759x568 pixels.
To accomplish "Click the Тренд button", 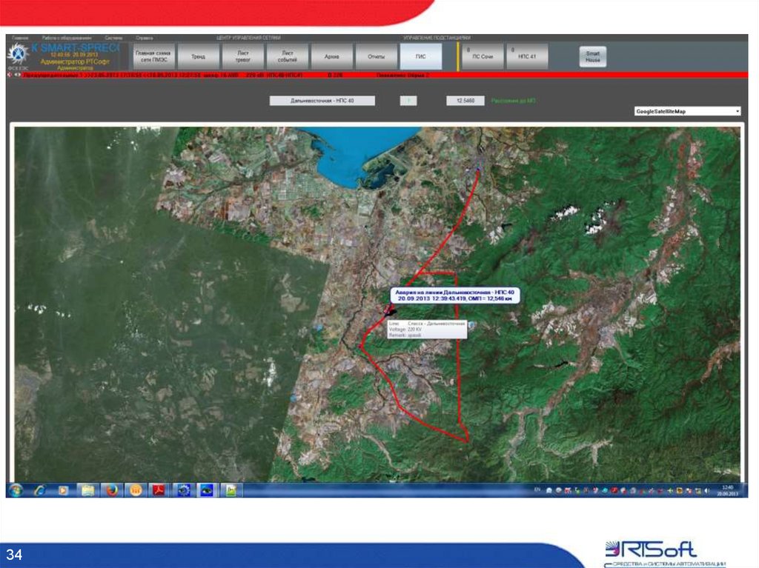I will click(x=198, y=56).
